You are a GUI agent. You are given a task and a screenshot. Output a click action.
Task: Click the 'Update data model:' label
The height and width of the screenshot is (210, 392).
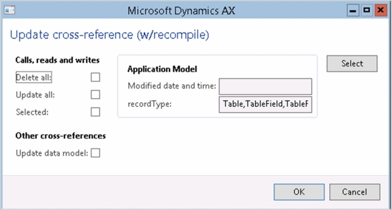(x=52, y=153)
